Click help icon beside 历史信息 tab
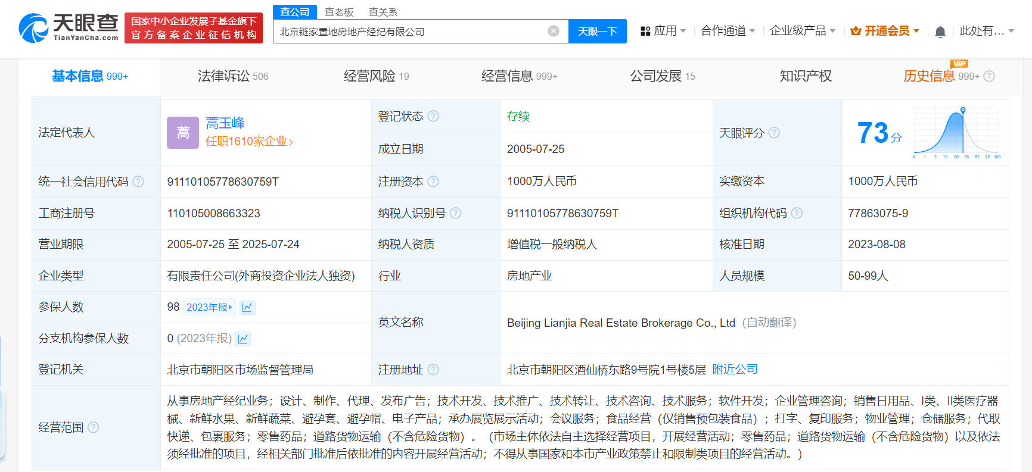Viewport: 1032px width, 472px height. [x=989, y=76]
